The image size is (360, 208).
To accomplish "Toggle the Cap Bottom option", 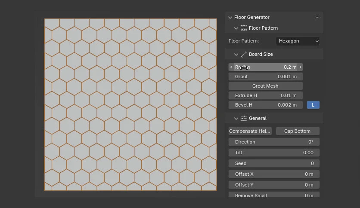I will coord(298,131).
